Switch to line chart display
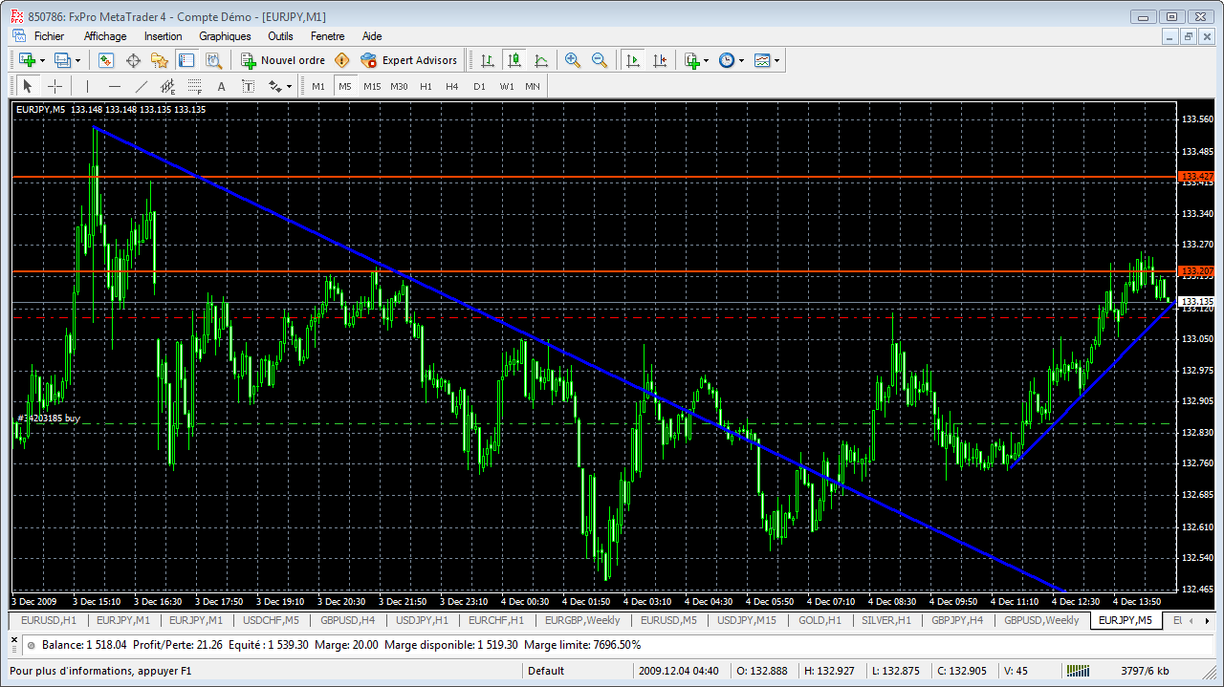Screen dimensions: 1224x687 [x=541, y=60]
